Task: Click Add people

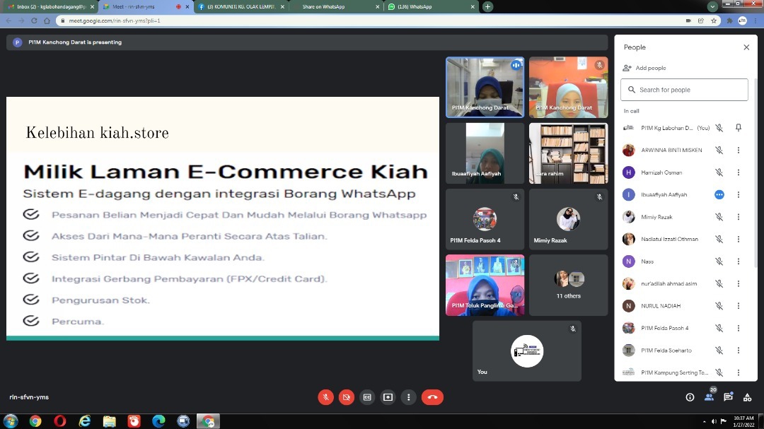Action: click(644, 68)
